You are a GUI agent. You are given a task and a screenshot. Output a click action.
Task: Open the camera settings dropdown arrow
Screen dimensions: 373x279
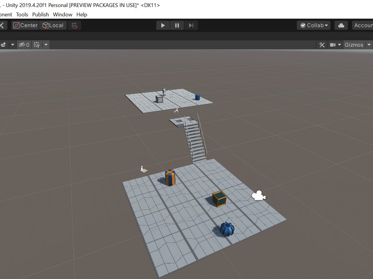(x=339, y=45)
